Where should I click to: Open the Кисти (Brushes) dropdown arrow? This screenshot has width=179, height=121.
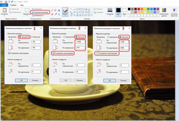[x=65, y=16]
